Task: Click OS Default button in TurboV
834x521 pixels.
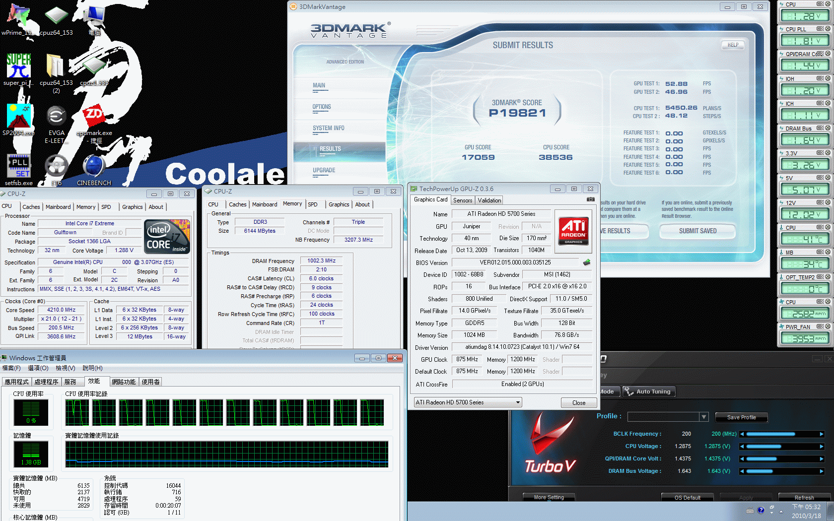Action: point(688,497)
